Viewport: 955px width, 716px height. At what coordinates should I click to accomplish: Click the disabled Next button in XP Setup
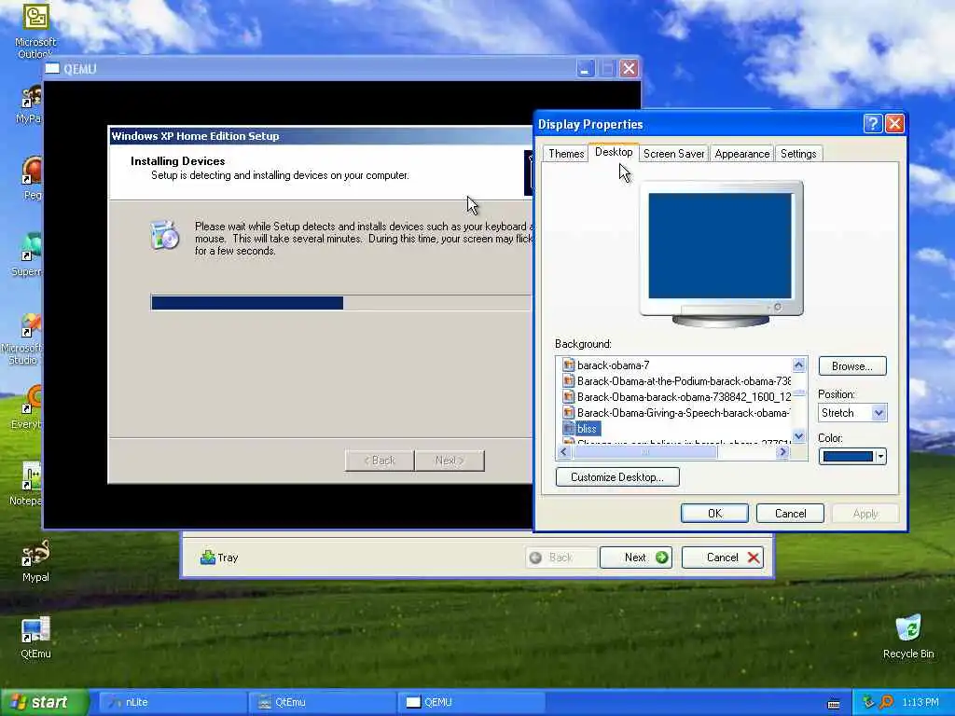click(x=450, y=461)
